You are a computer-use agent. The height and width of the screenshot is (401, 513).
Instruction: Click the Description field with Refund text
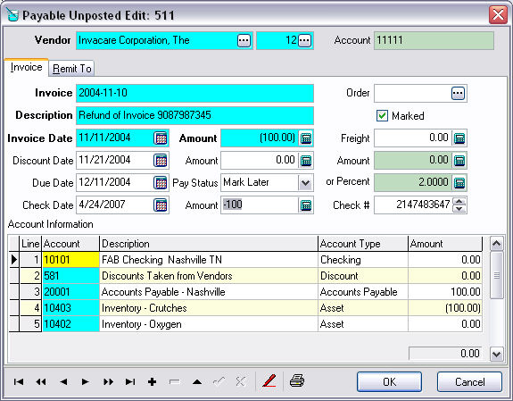tap(194, 115)
